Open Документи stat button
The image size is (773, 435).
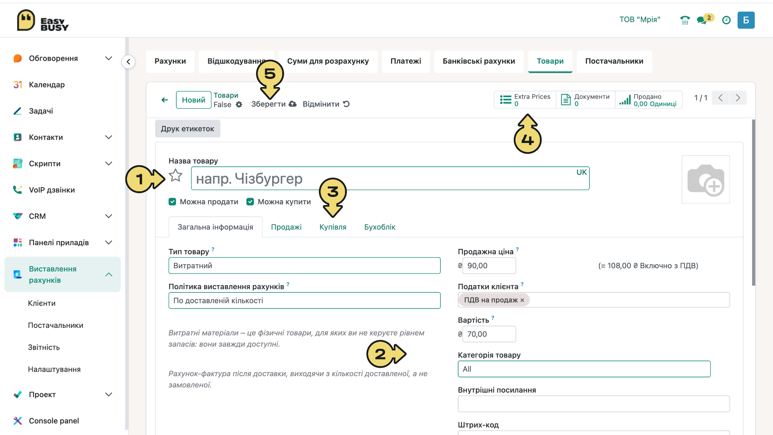click(x=585, y=100)
